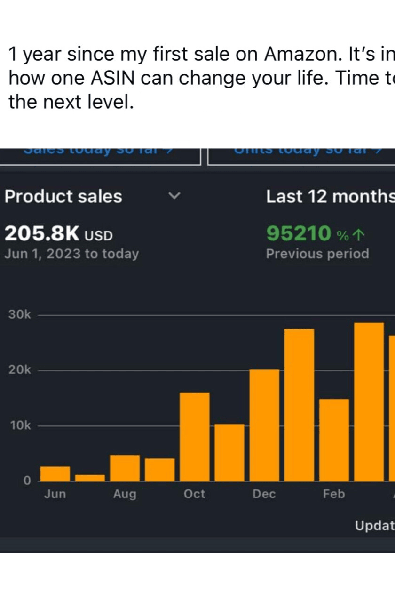This screenshot has width=395, height=593.
Task: Click the green upward arrow icon
Action: tap(358, 234)
